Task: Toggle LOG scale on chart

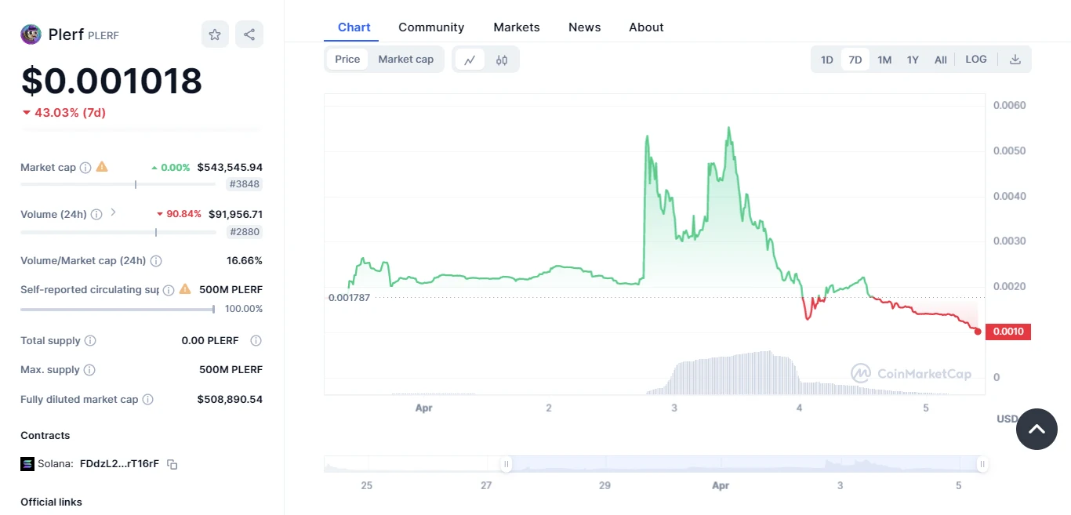Action: pos(976,60)
